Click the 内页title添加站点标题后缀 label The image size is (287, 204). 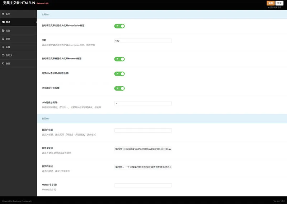(x=55, y=73)
